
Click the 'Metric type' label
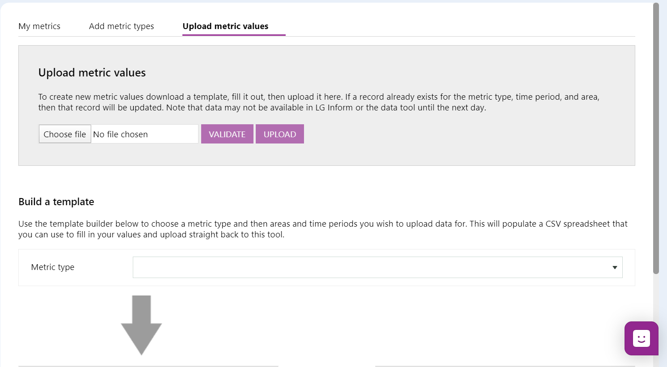pos(53,267)
